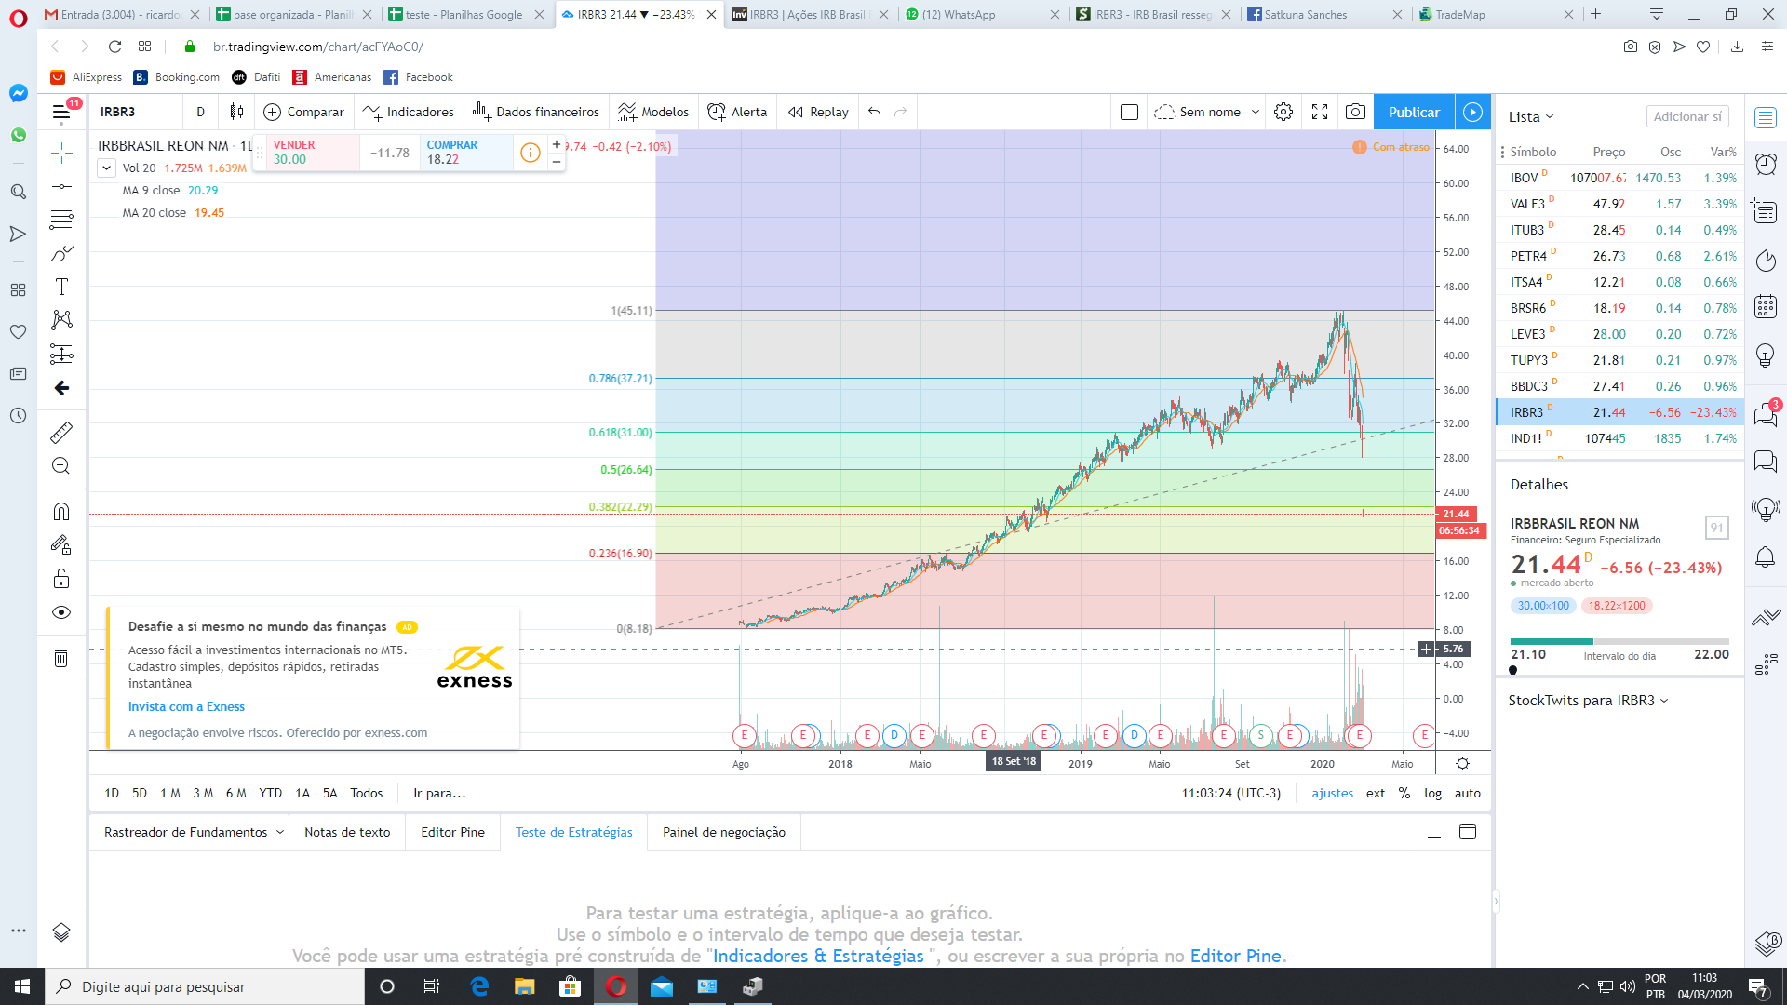This screenshot has width=1787, height=1005.
Task: Select VALE3 in the watchlist
Action: point(1619,203)
